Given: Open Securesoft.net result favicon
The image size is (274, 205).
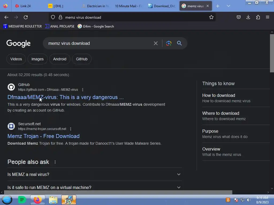Looking at the screenshot, I should pos(11,126).
